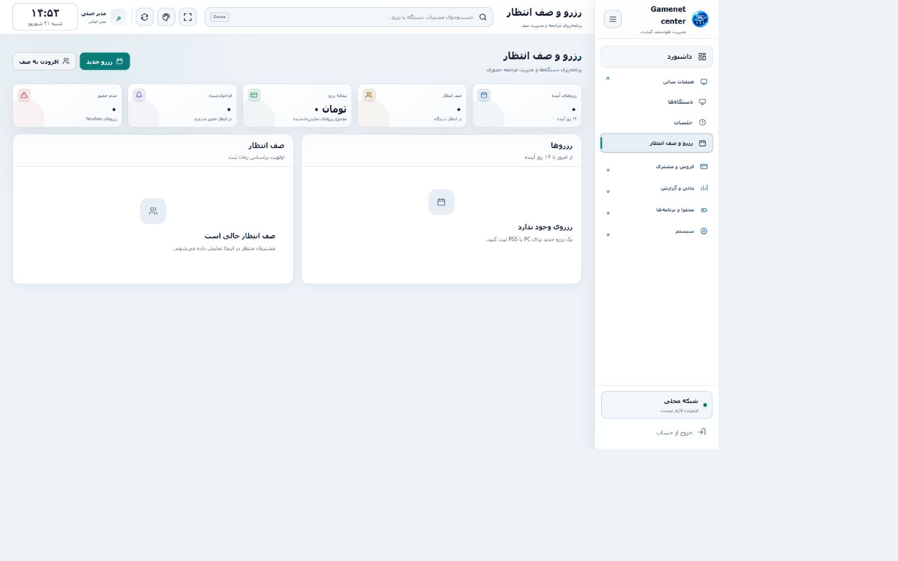The image size is (898, 561).
Task: Click the search magnifier icon
Action: pyautogui.click(x=483, y=17)
